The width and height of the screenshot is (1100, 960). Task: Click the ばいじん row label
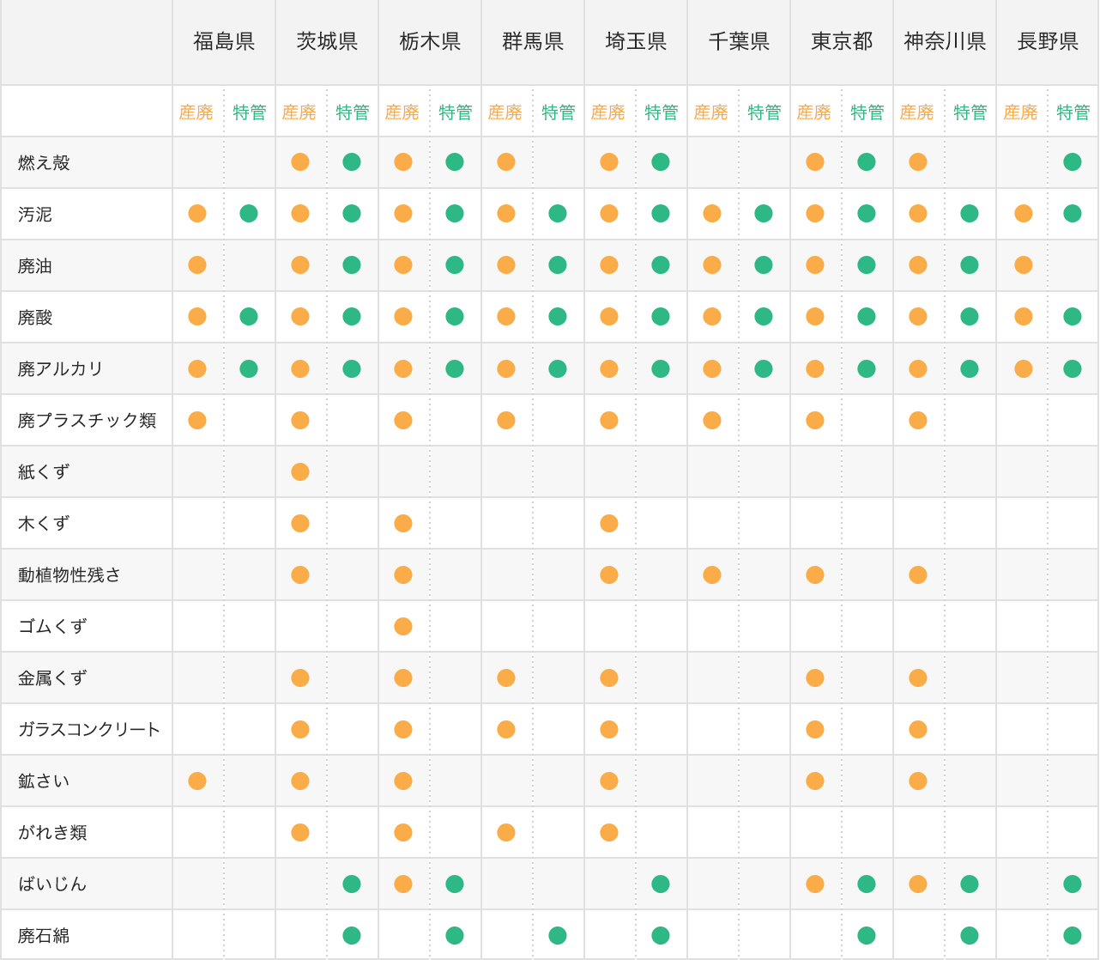[52, 884]
